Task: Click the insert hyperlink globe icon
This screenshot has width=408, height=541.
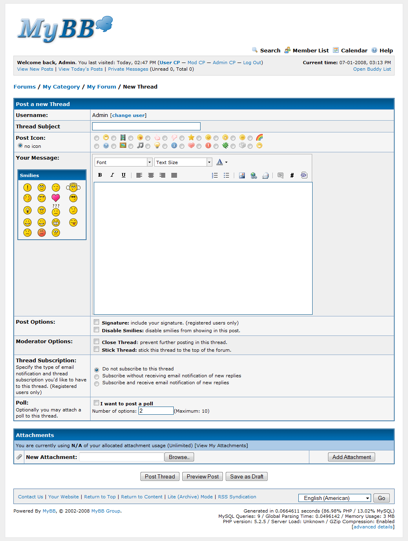Action: pyautogui.click(x=254, y=175)
